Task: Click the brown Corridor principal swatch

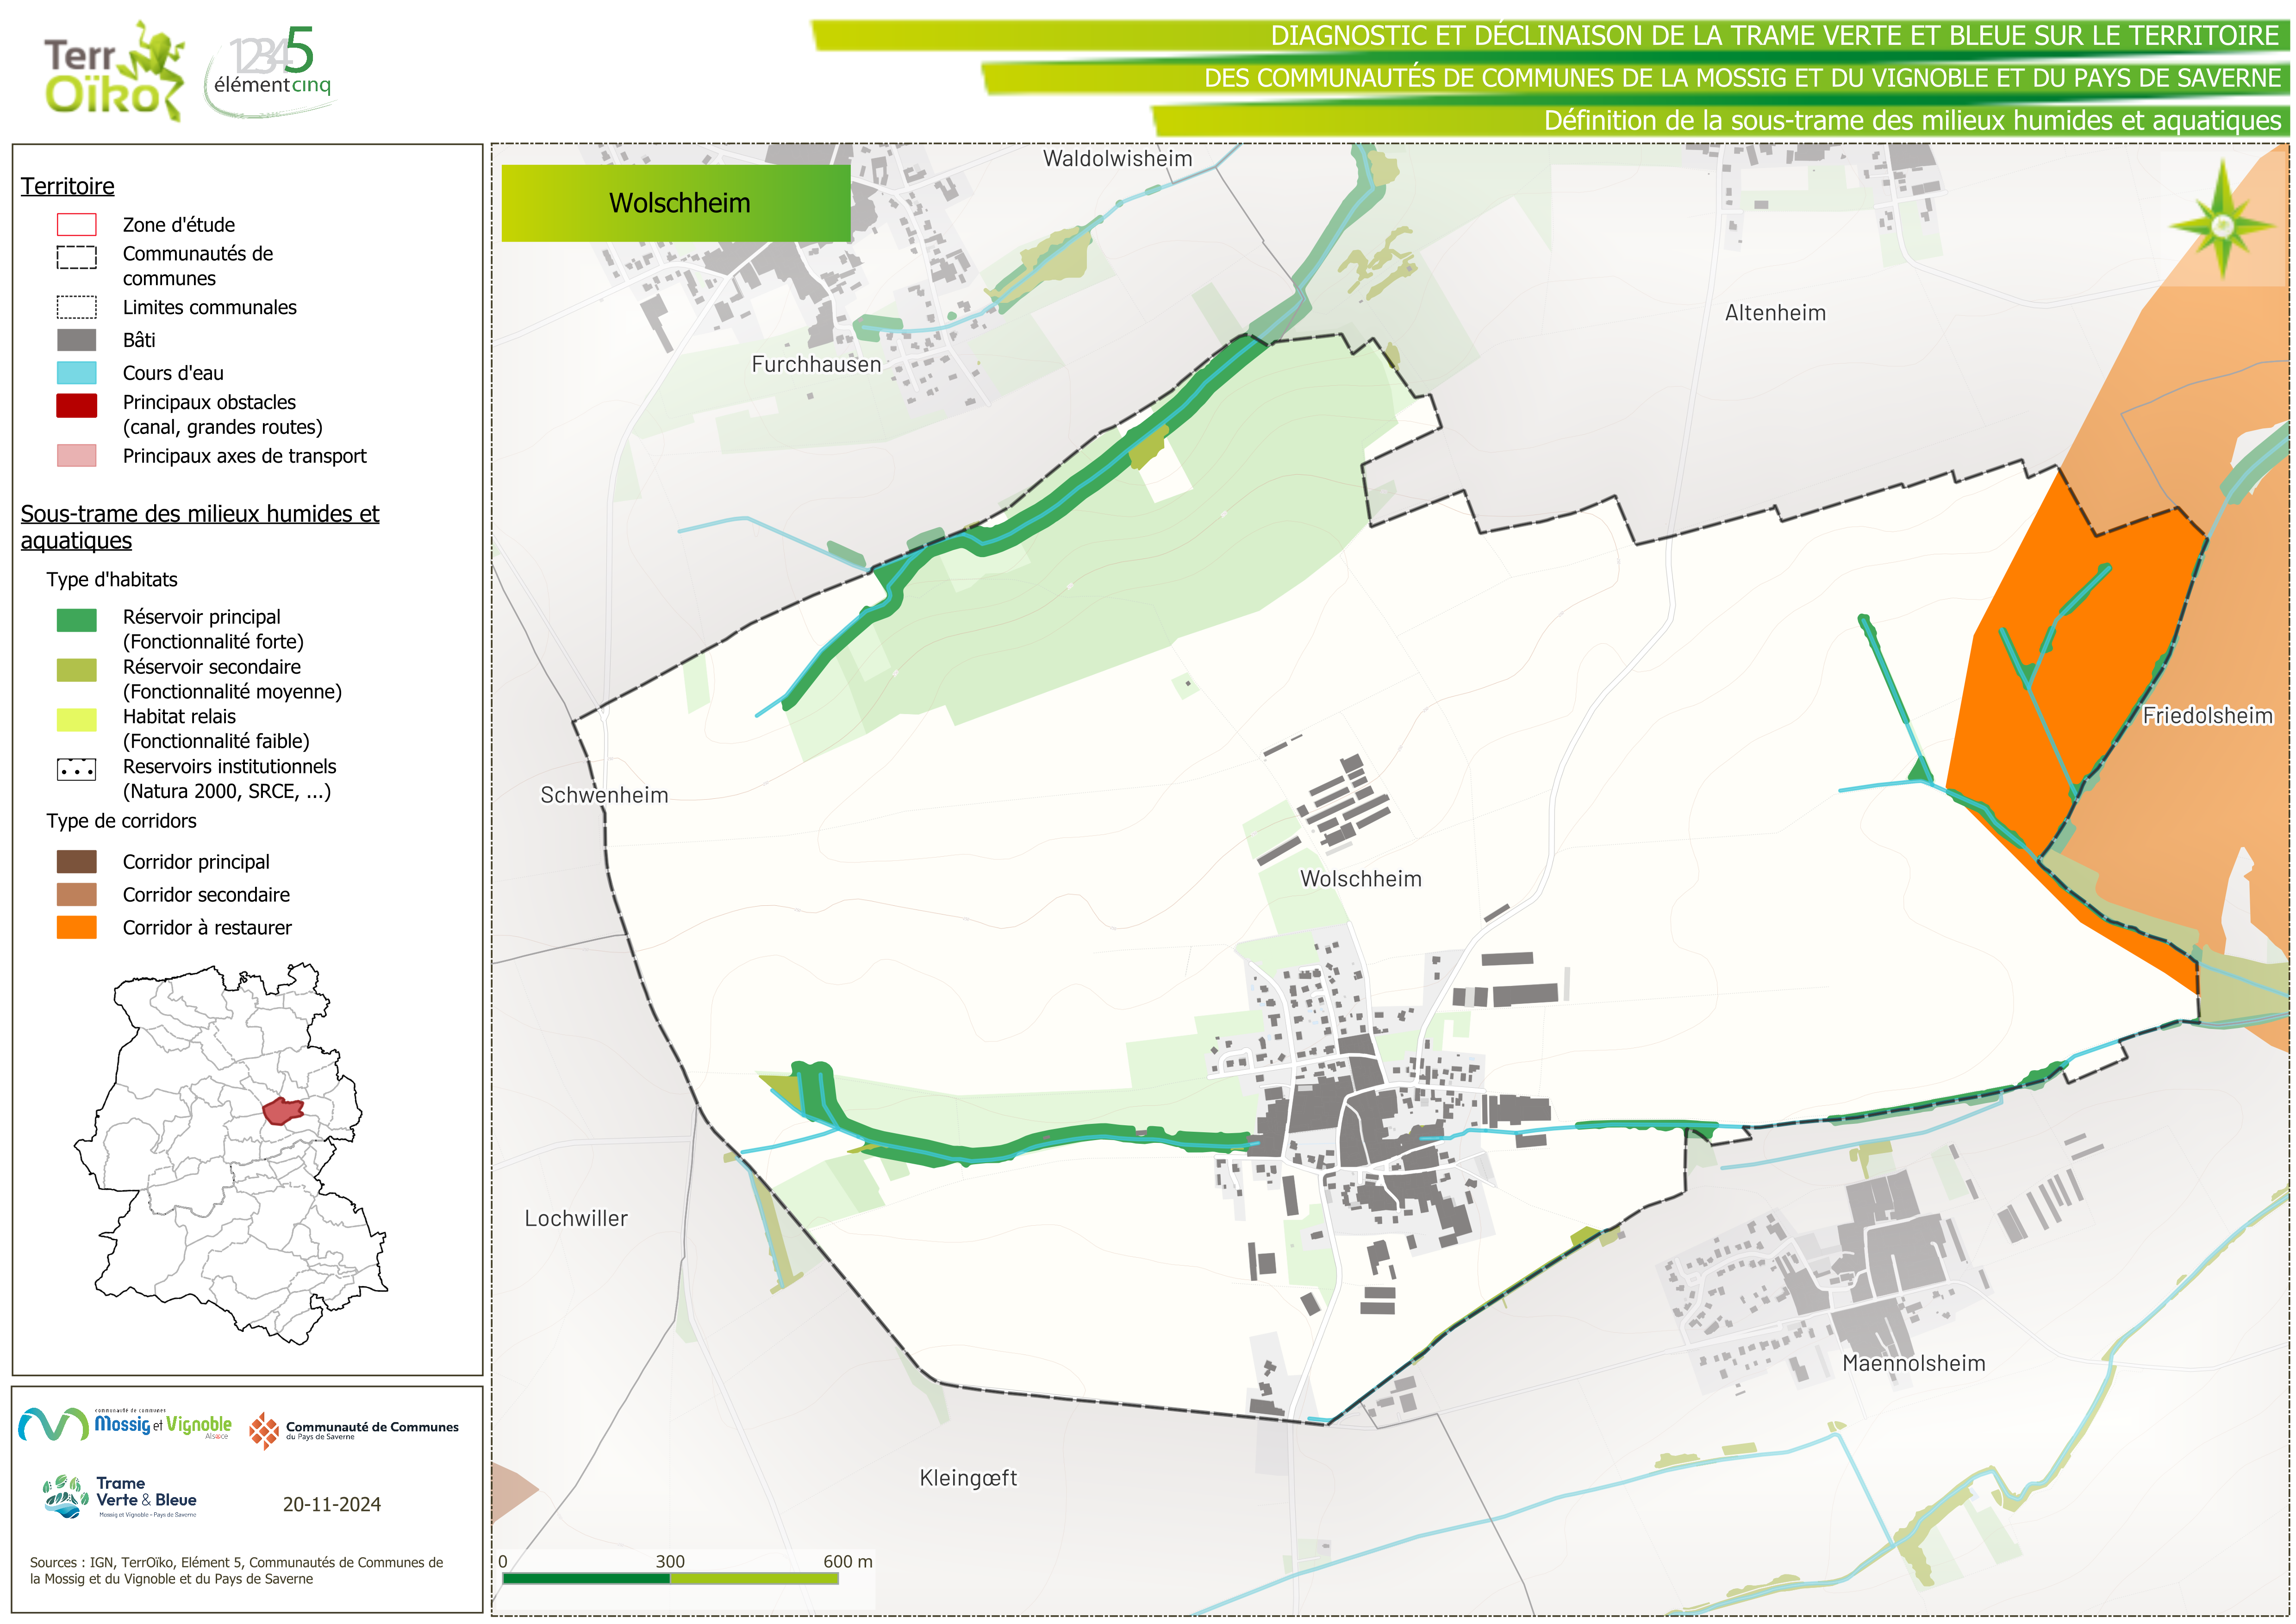Action: 76,861
